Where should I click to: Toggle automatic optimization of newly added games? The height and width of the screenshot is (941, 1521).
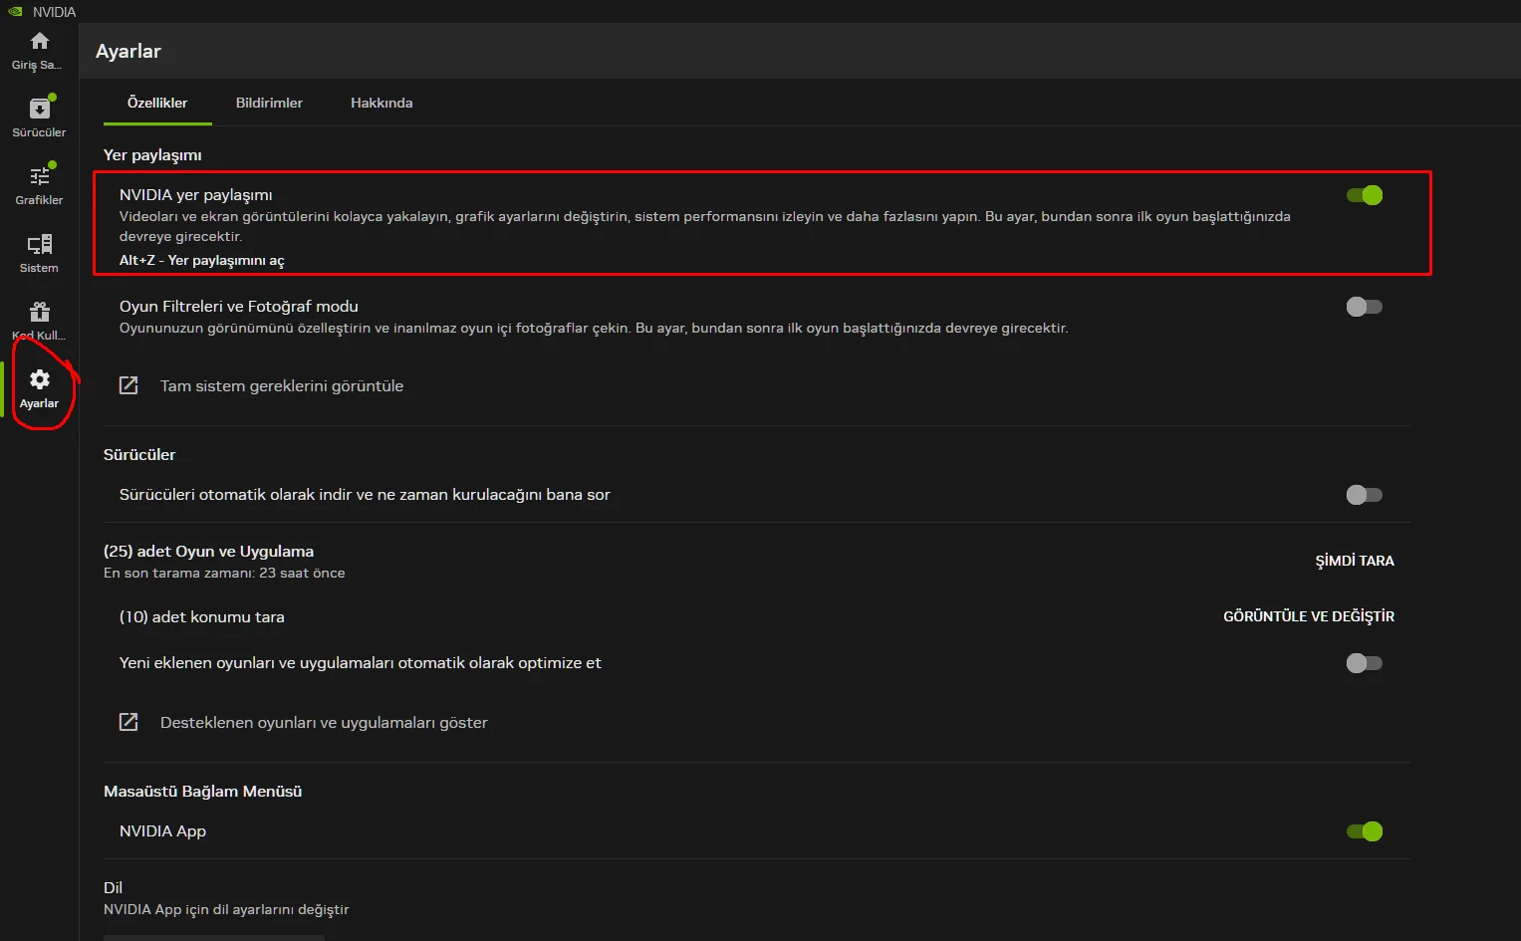1365,663
